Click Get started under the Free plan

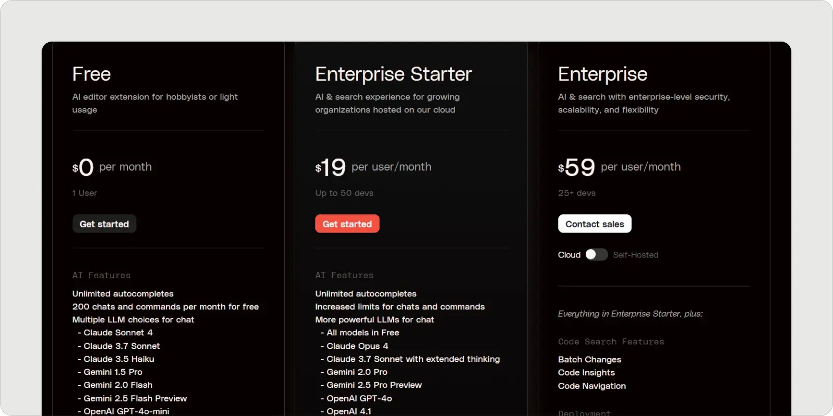pyautogui.click(x=104, y=224)
